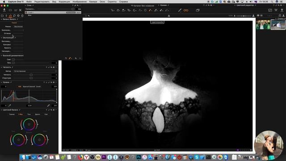Open the Скрипты menu
Image resolution: width=286 pixels, height=161 pixels.
(x=112, y=1)
